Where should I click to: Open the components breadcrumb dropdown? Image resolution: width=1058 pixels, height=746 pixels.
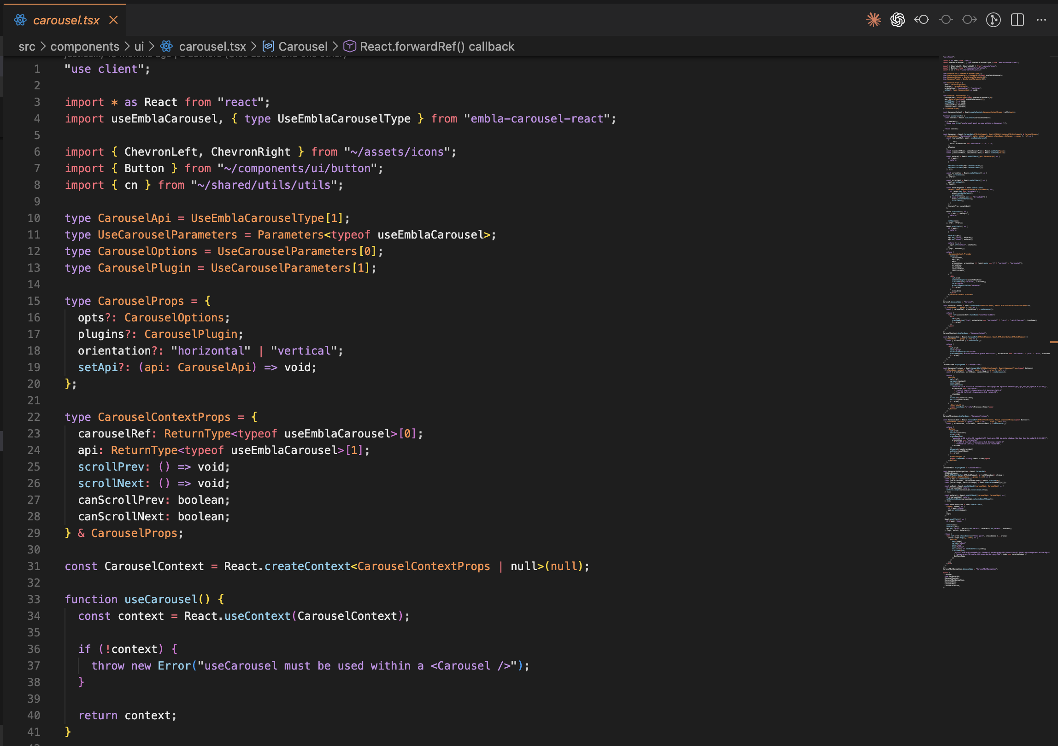coord(85,47)
